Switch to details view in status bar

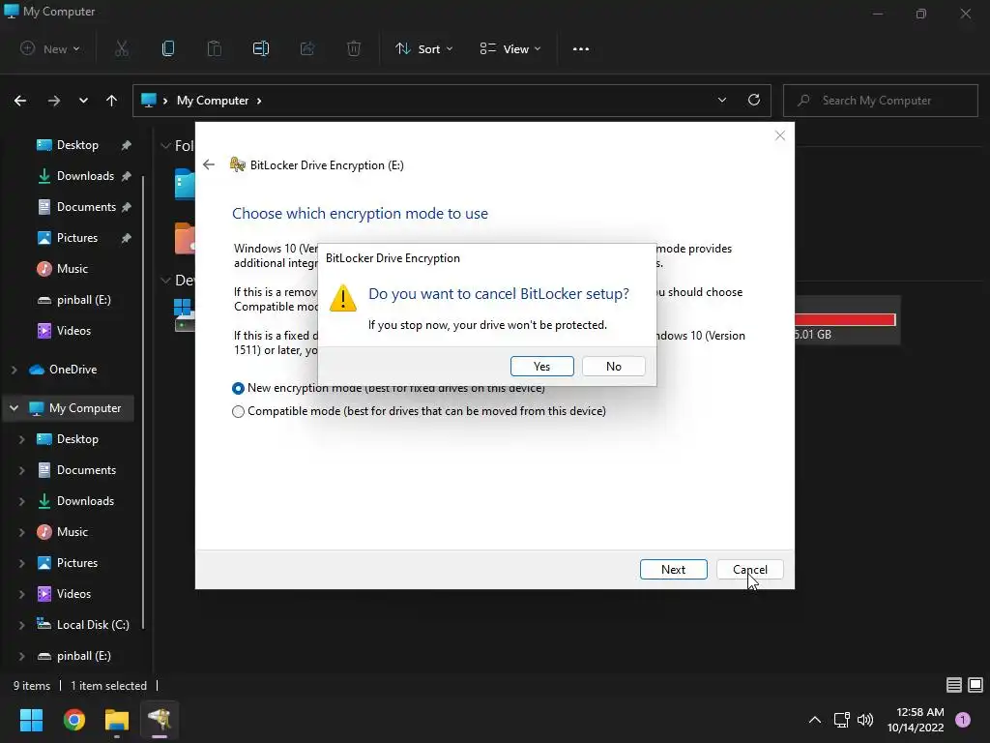954,685
